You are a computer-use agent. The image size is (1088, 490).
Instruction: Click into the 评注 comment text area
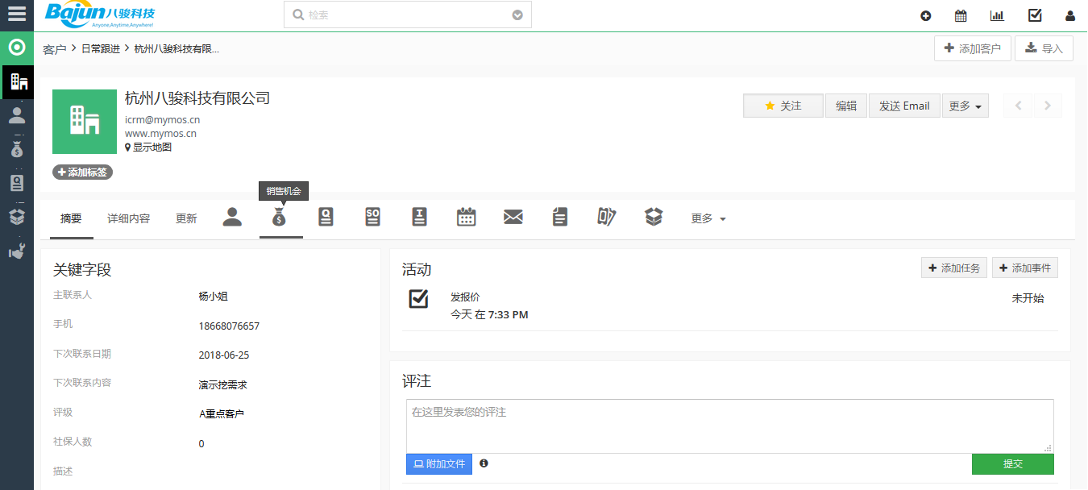click(729, 426)
